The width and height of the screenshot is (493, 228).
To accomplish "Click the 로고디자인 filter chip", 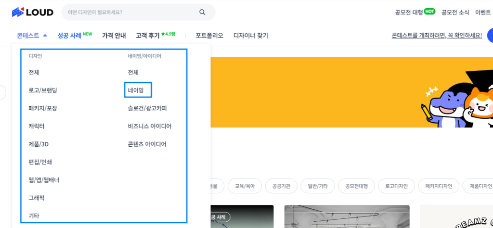I will [397, 186].
